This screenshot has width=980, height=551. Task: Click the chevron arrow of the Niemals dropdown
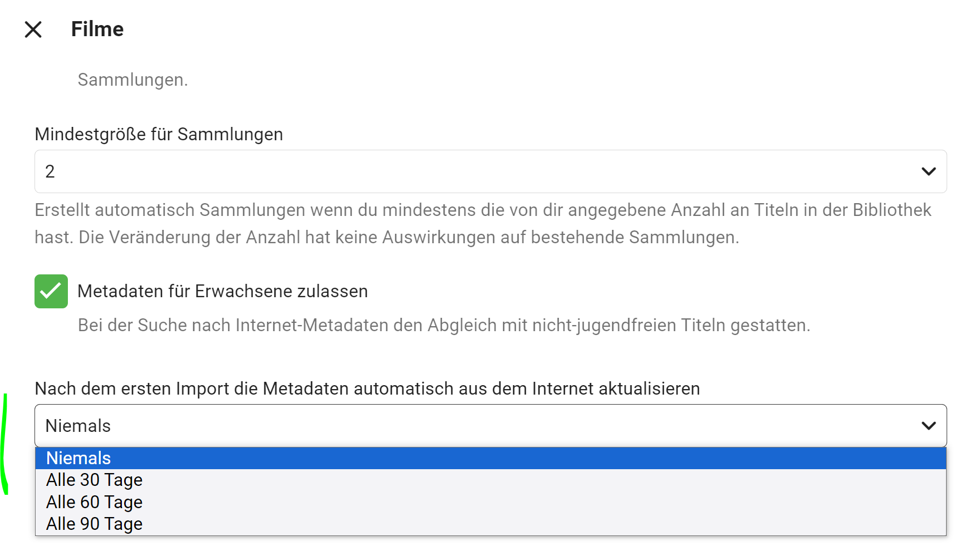[x=928, y=426]
